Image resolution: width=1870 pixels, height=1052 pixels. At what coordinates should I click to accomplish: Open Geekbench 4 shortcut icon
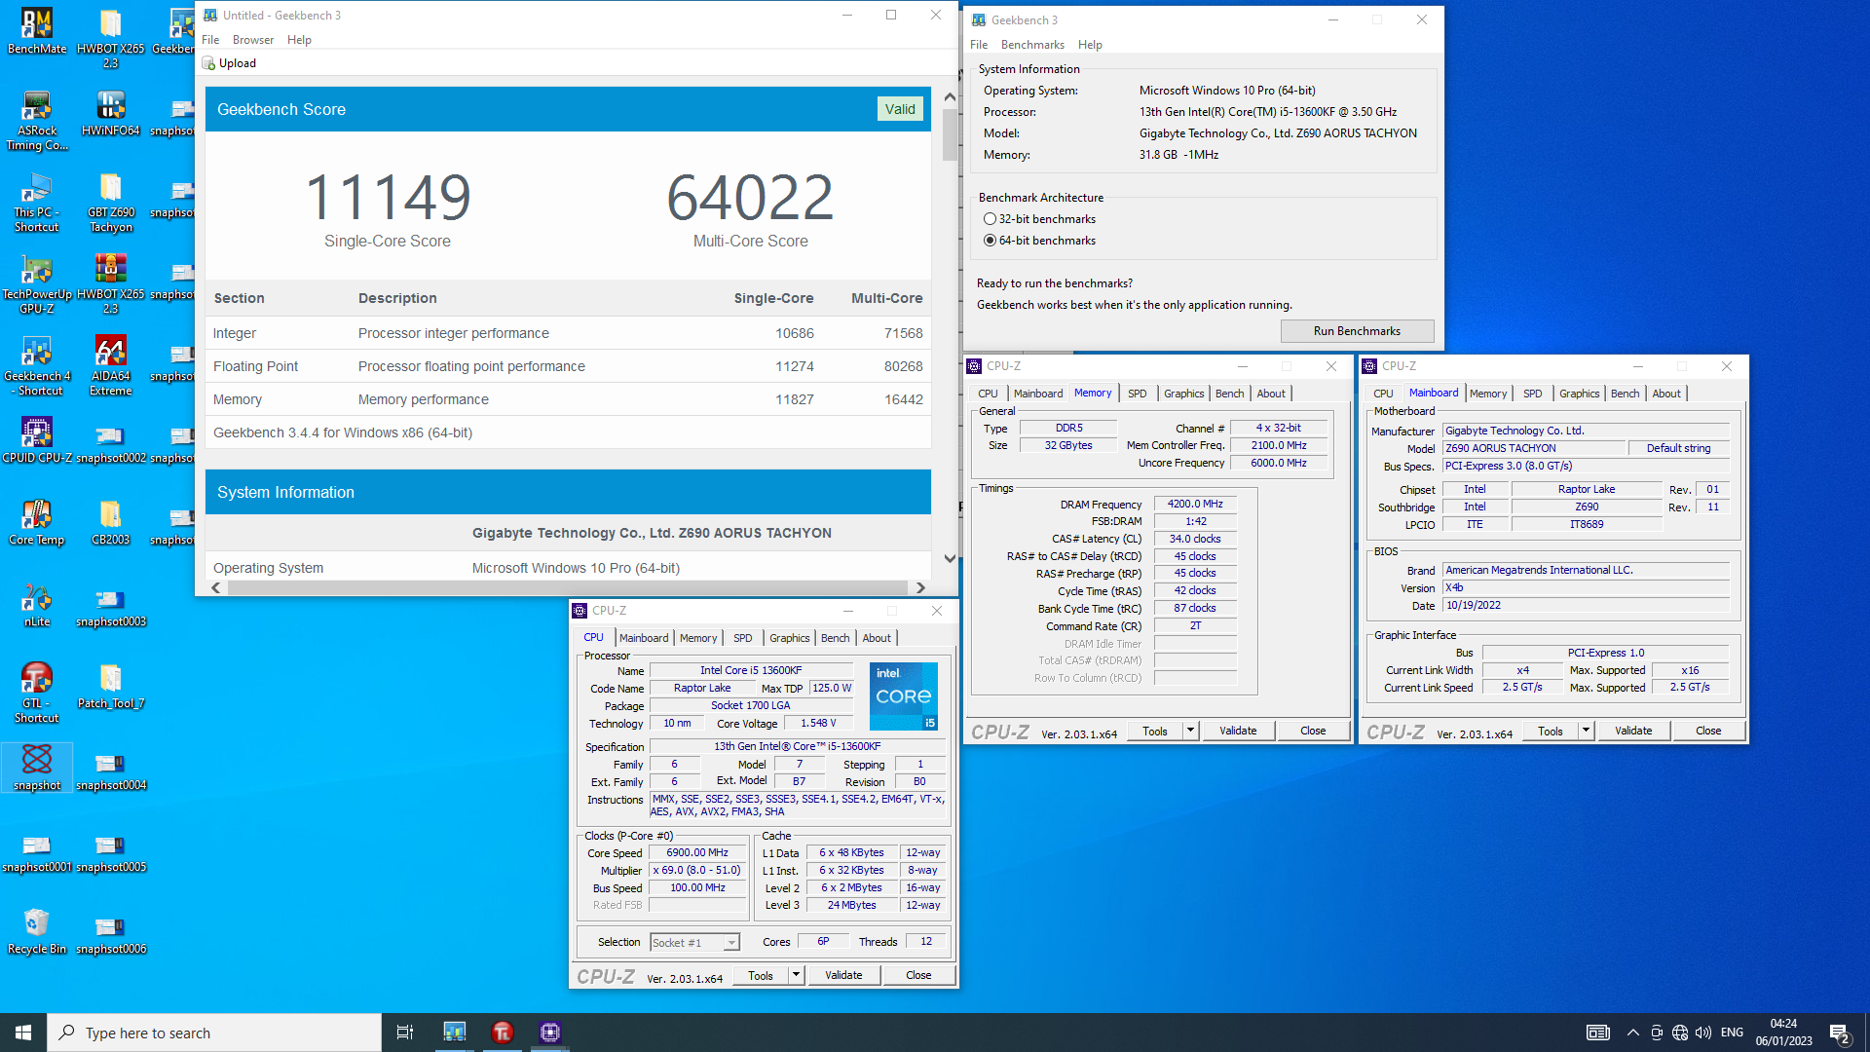(37, 366)
